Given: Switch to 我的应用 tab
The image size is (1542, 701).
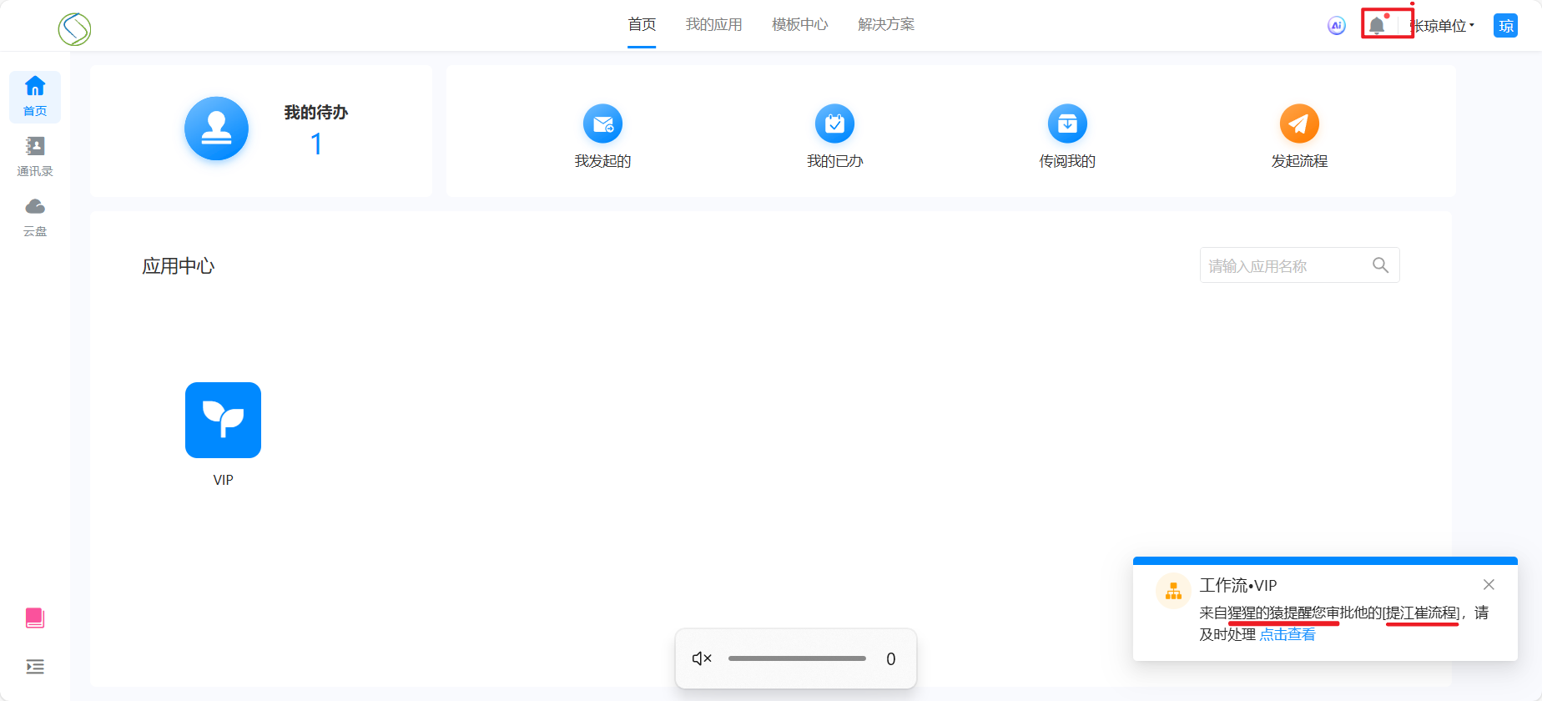Looking at the screenshot, I should 713,25.
